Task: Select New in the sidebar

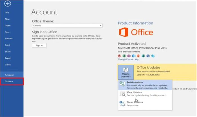Action: pyautogui.click(x=7, y=19)
